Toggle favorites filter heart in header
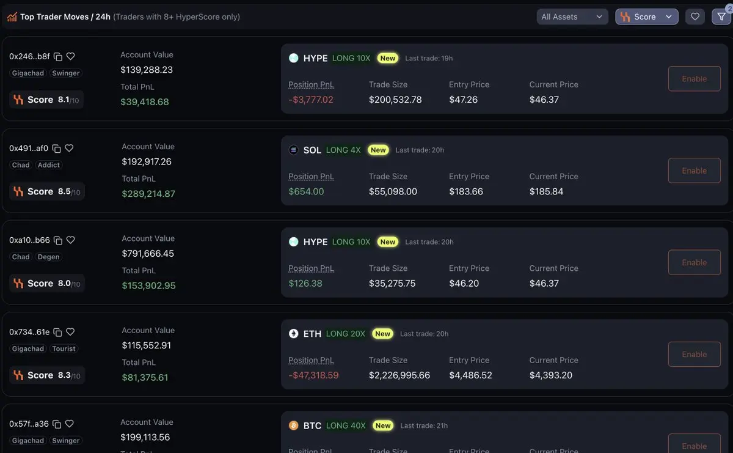The image size is (733, 453). pyautogui.click(x=695, y=17)
